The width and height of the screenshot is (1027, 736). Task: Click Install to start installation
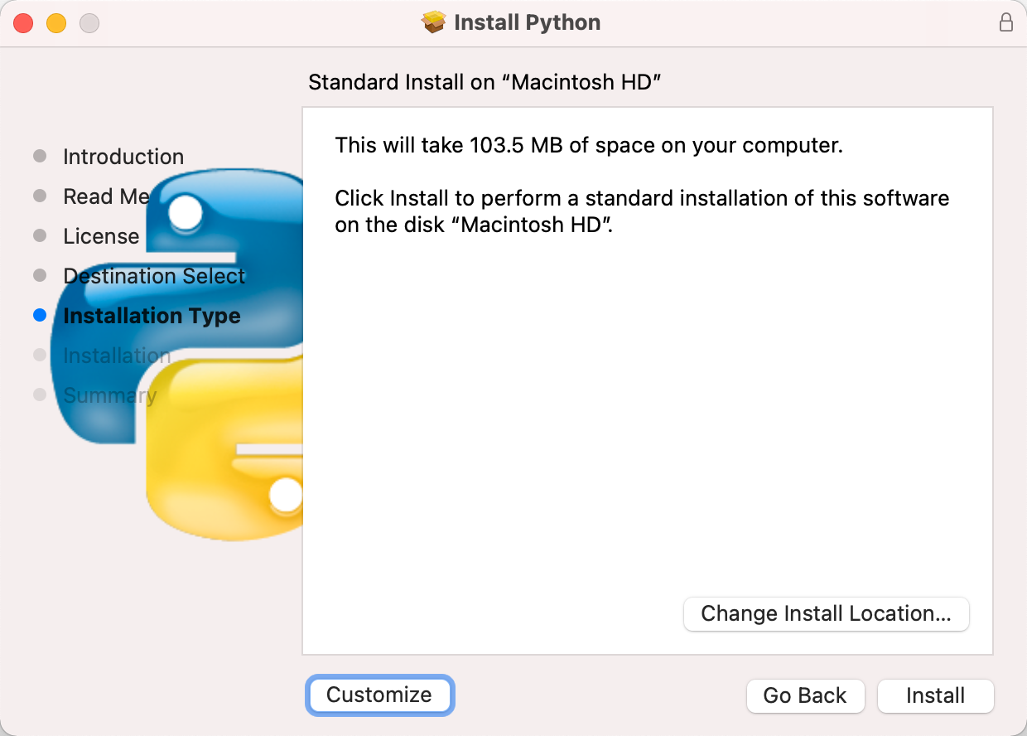[x=935, y=695]
